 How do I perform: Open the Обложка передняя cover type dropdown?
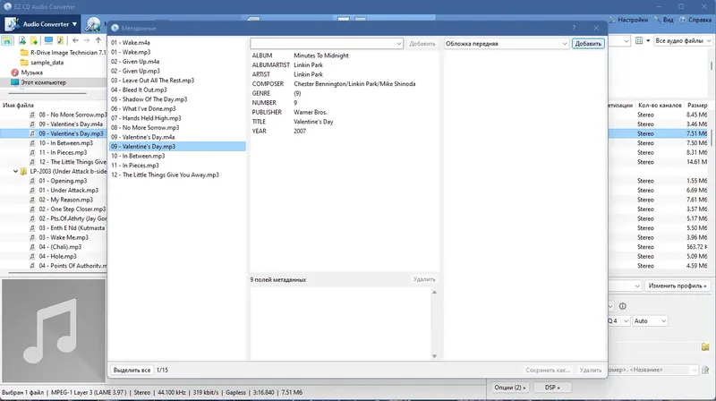(x=507, y=44)
